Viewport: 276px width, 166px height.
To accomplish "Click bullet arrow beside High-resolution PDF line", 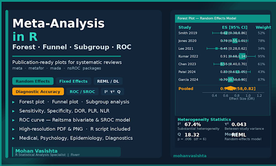I will (x=13, y=129).
